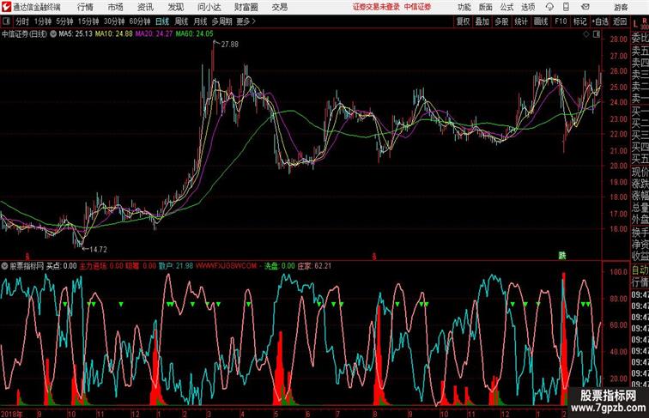Image resolution: width=649 pixels, height=418 pixels.
Task: Toggle the left panel icon beside 分时
Action: 6,21
